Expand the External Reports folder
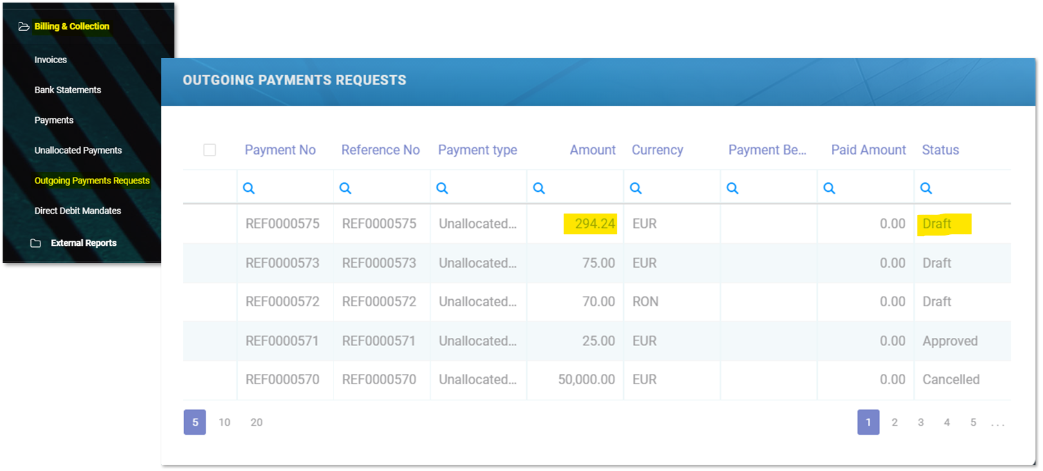1043x471 pixels. (x=83, y=243)
